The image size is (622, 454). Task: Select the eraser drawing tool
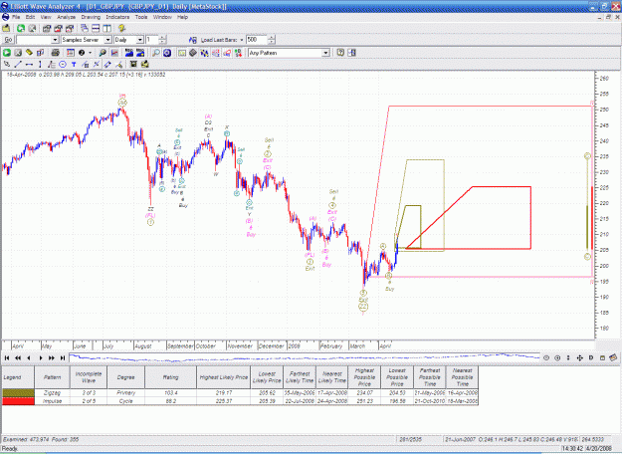tap(107, 64)
